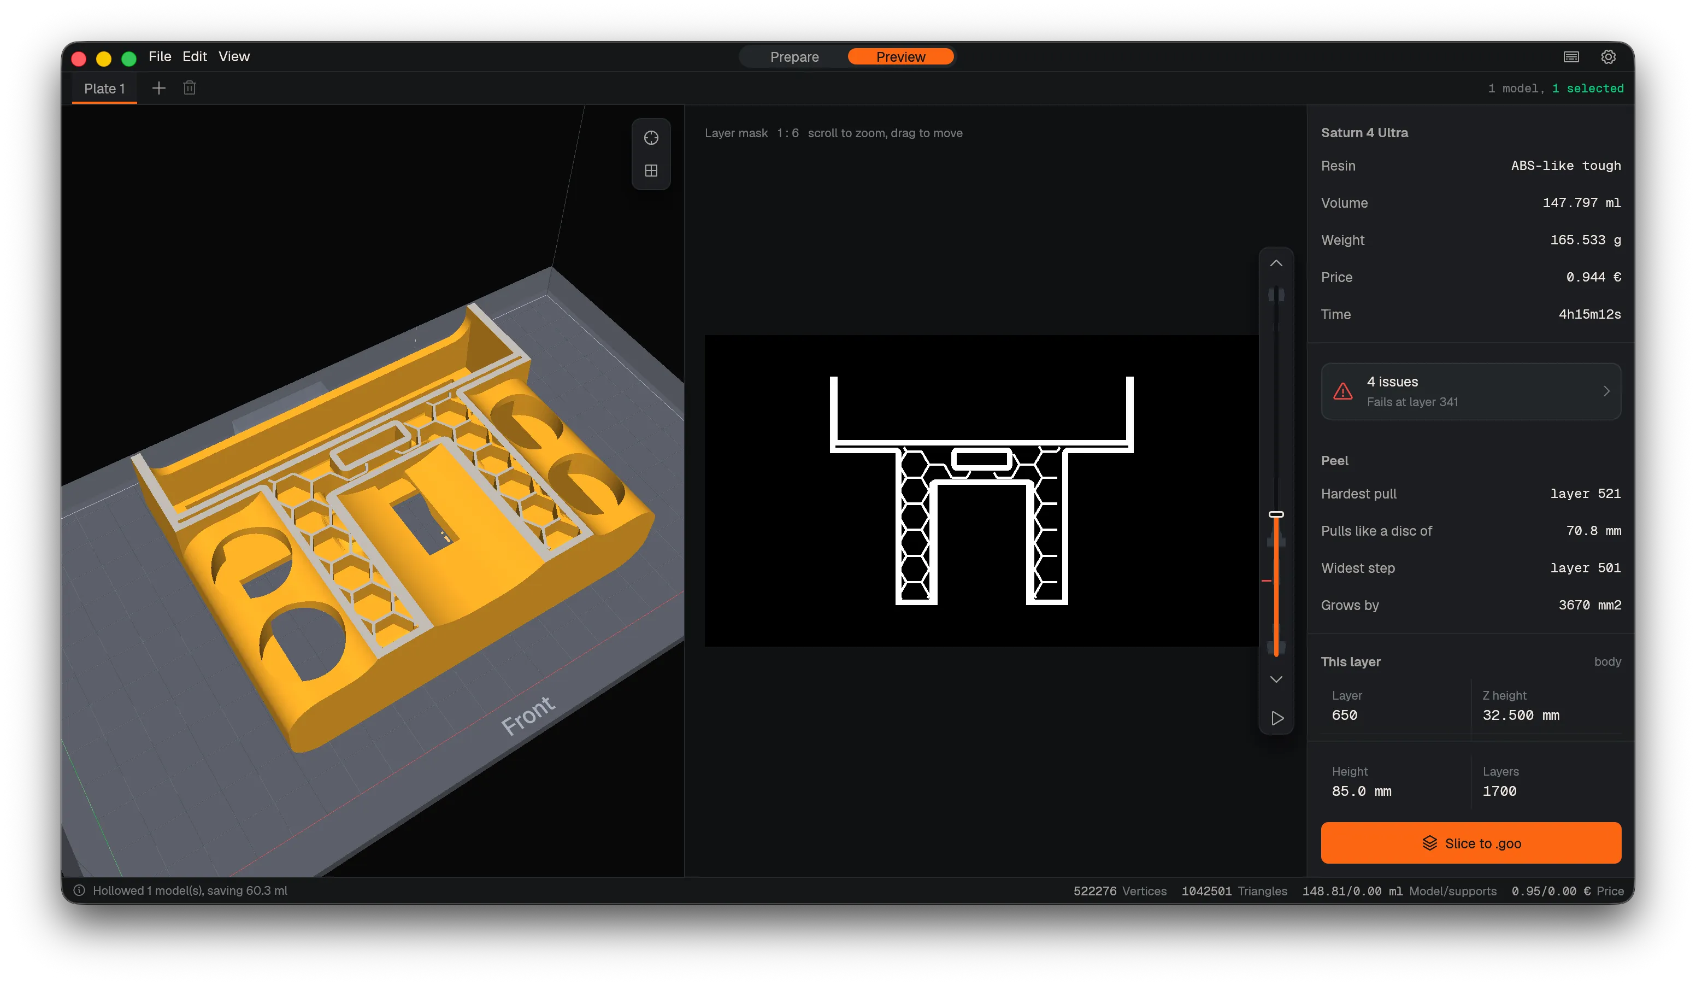Step down one layer with down chevron
This screenshot has width=1696, height=985.
(x=1276, y=679)
